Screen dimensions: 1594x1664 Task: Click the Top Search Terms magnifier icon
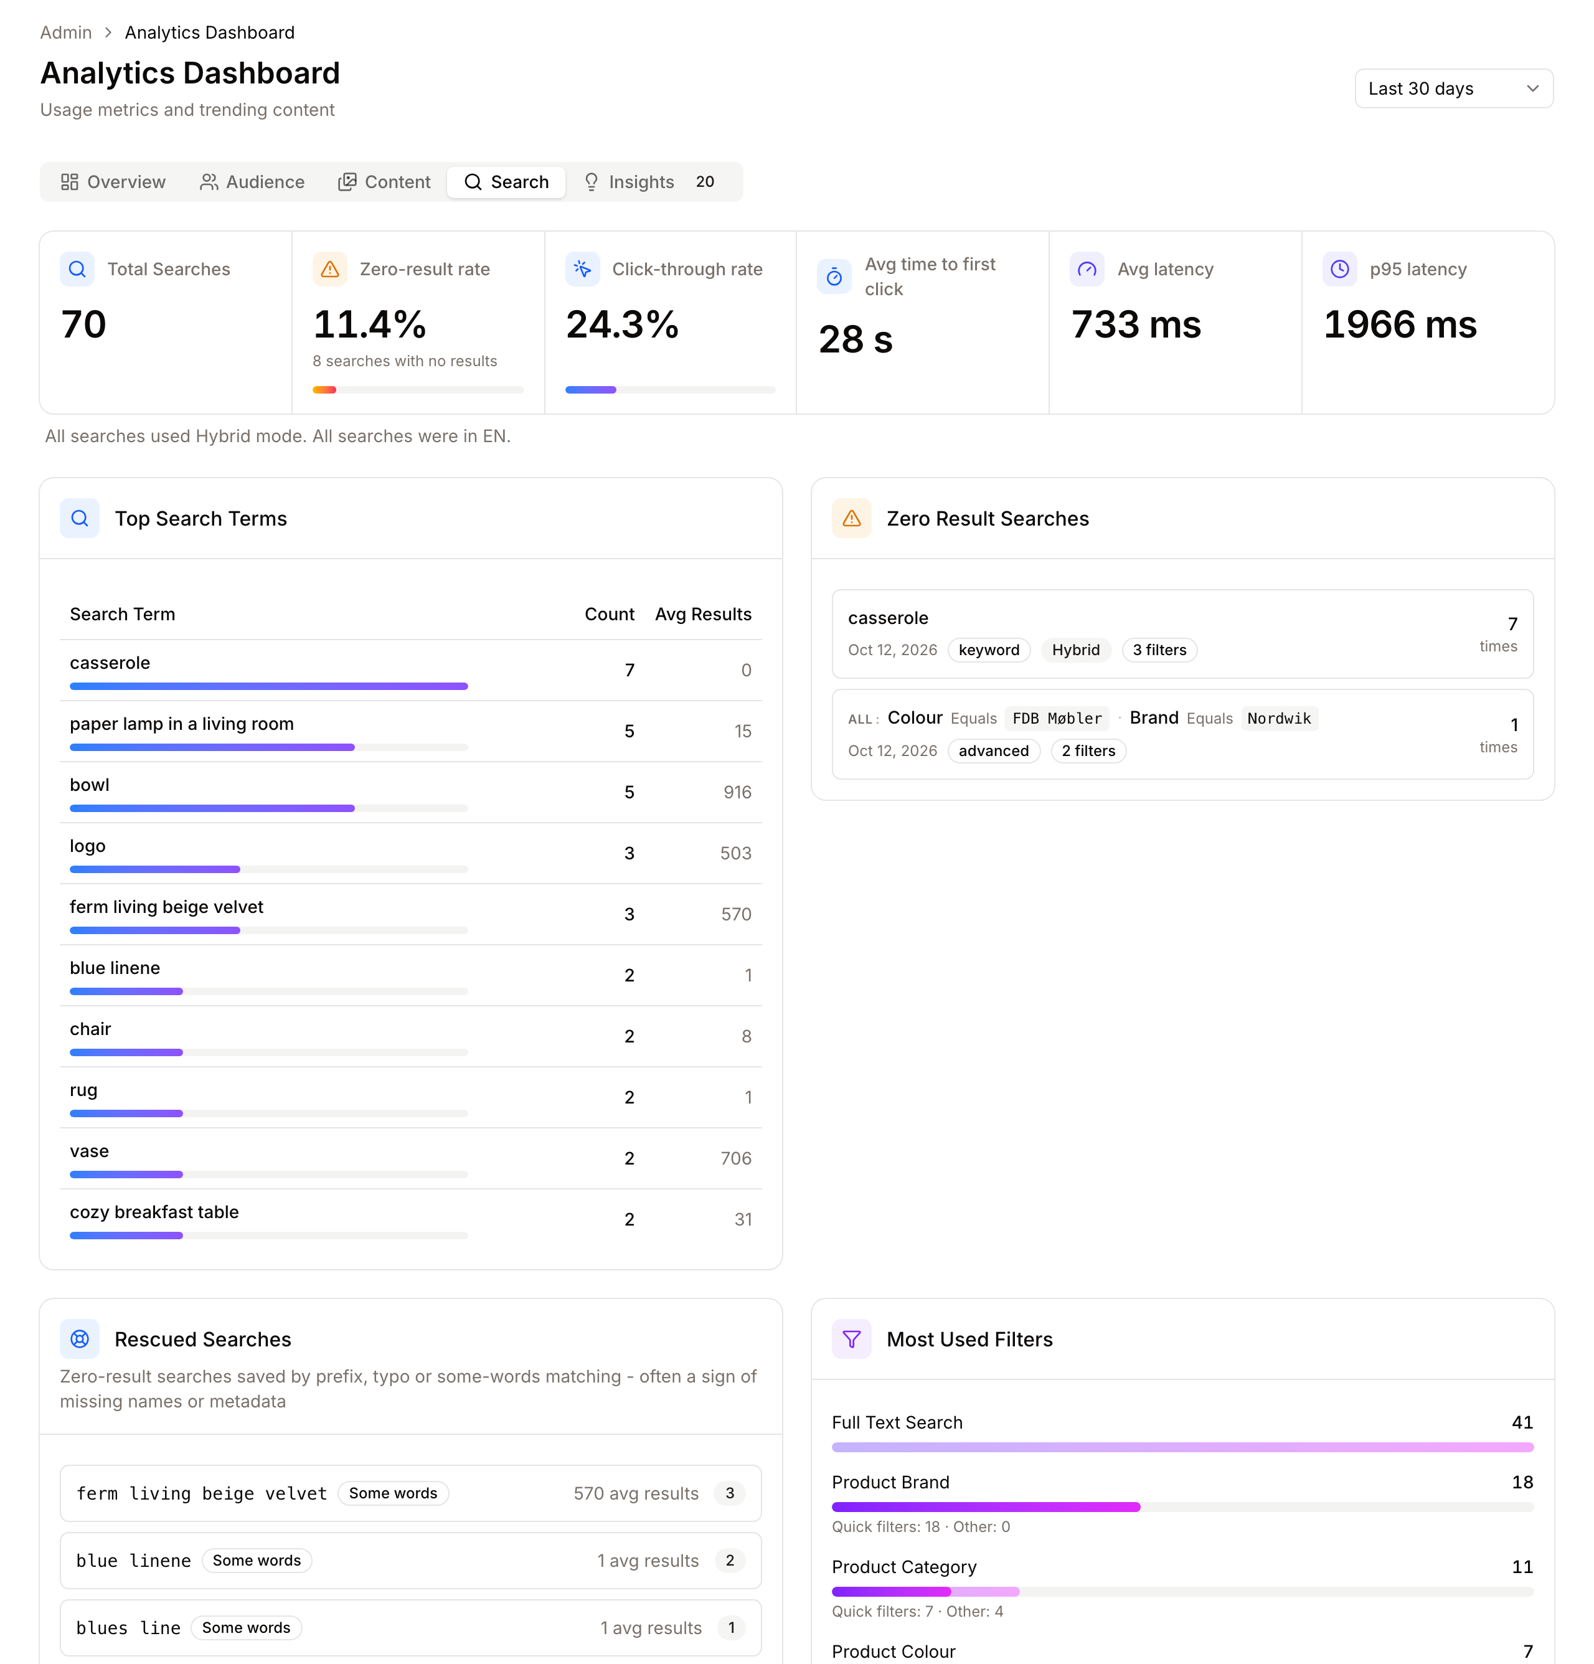click(x=80, y=518)
